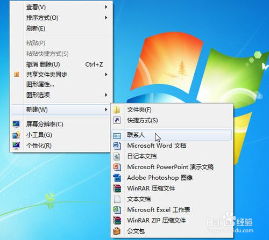The height and width of the screenshot is (240, 269).
Task: Create a new 快捷方式(S)
Action: pyautogui.click(x=172, y=120)
